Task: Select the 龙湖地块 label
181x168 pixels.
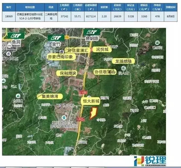Action: click(123, 61)
